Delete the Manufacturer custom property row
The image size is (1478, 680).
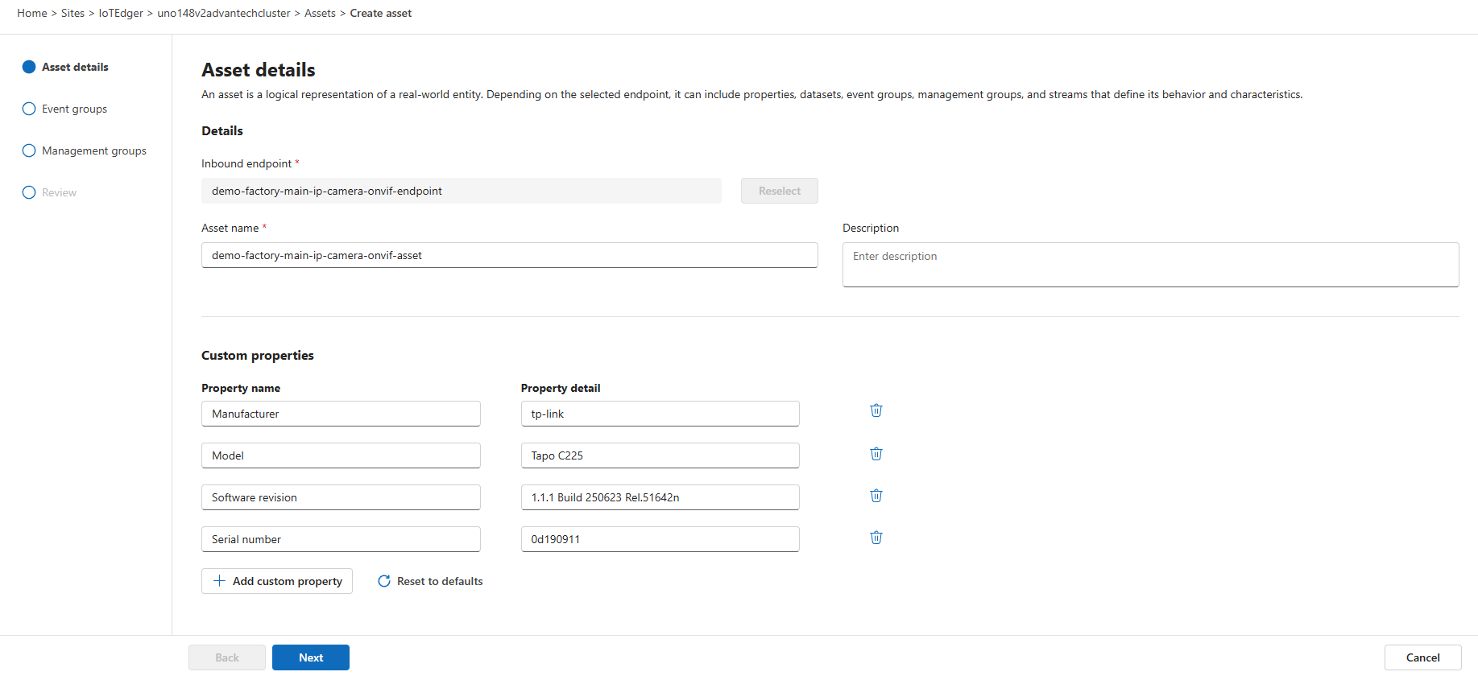click(876, 410)
